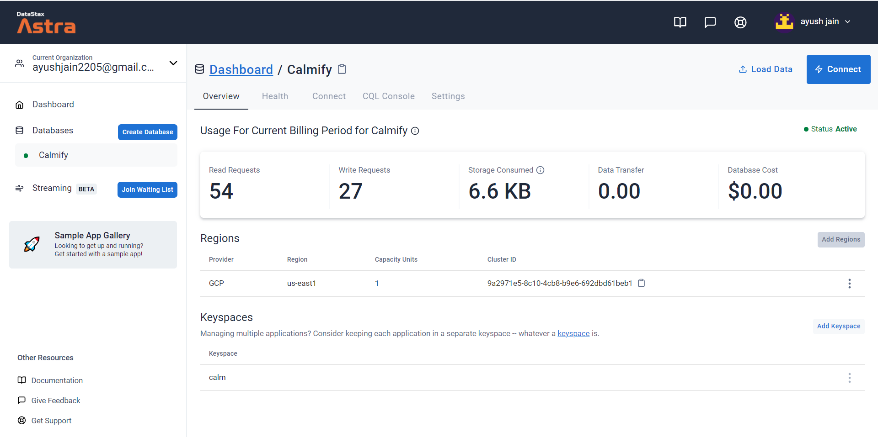
Task: Click the calm keyspace name
Action: click(x=217, y=378)
